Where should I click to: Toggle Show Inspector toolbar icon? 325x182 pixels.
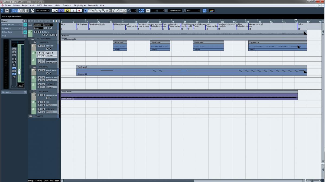(x=13, y=11)
